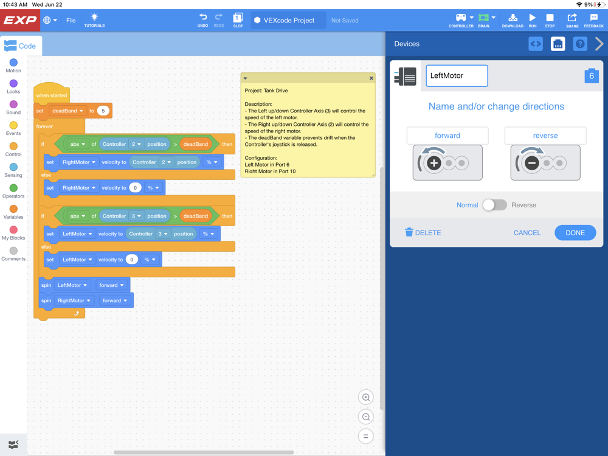
Task: Collapse the Devices panel with the chevron
Action: coord(599,44)
